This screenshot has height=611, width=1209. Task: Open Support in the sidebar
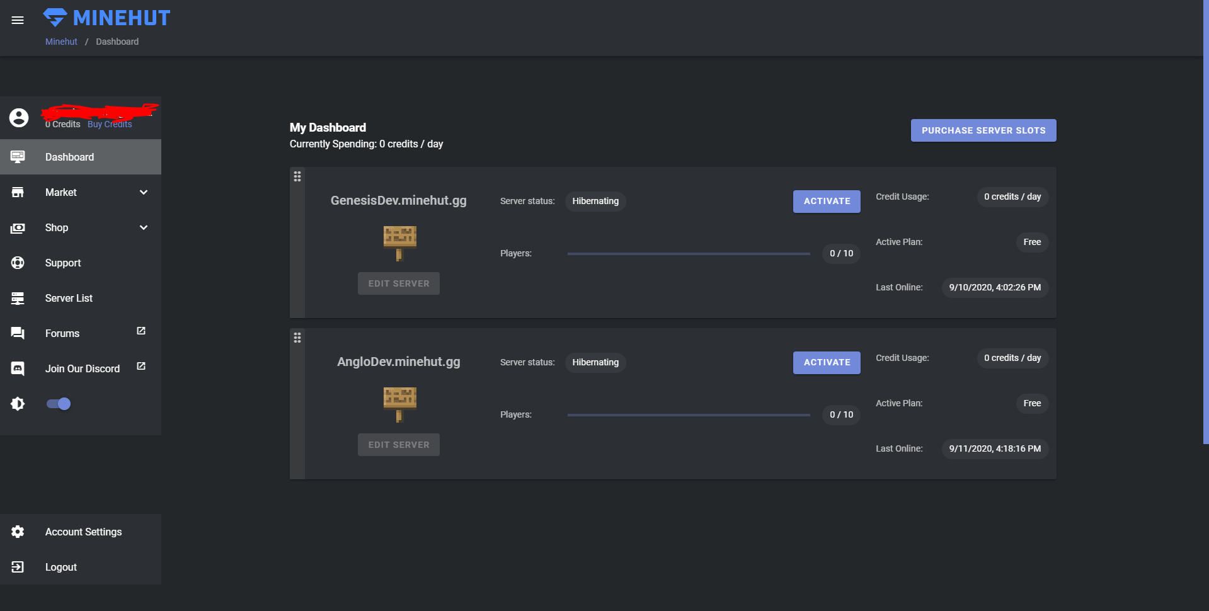click(x=81, y=263)
